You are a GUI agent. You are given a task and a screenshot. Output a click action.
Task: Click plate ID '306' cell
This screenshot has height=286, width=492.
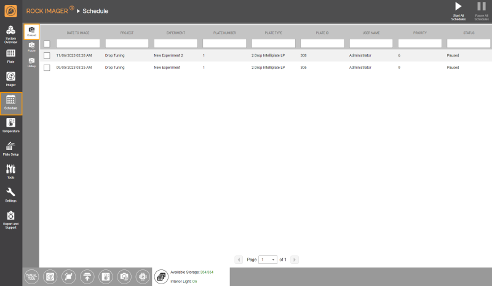[x=303, y=67]
